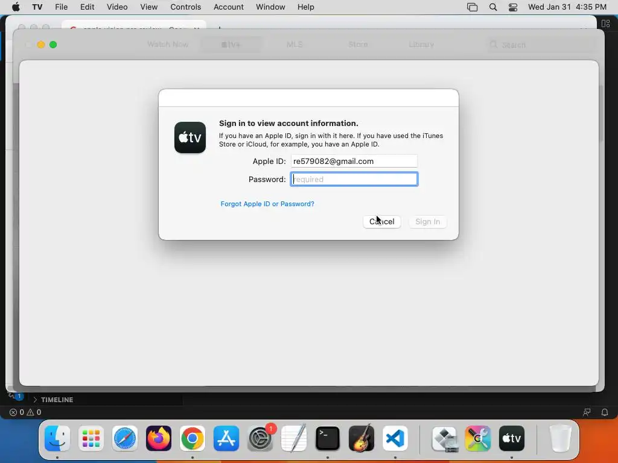This screenshot has height=463, width=618.
Task: Switch to Library tab
Action: click(x=421, y=45)
